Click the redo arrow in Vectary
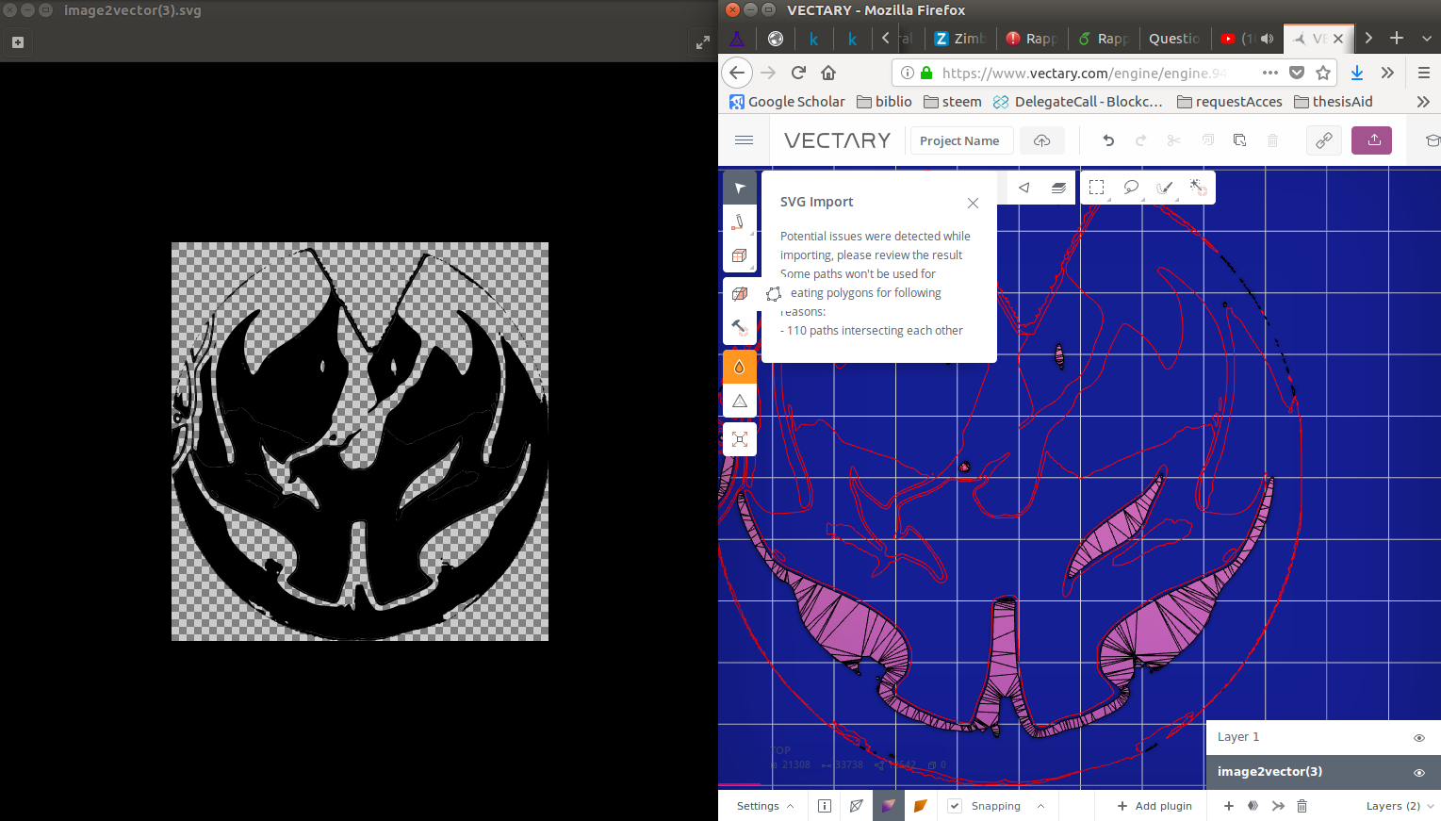Viewport: 1441px width, 821px height. (1140, 140)
